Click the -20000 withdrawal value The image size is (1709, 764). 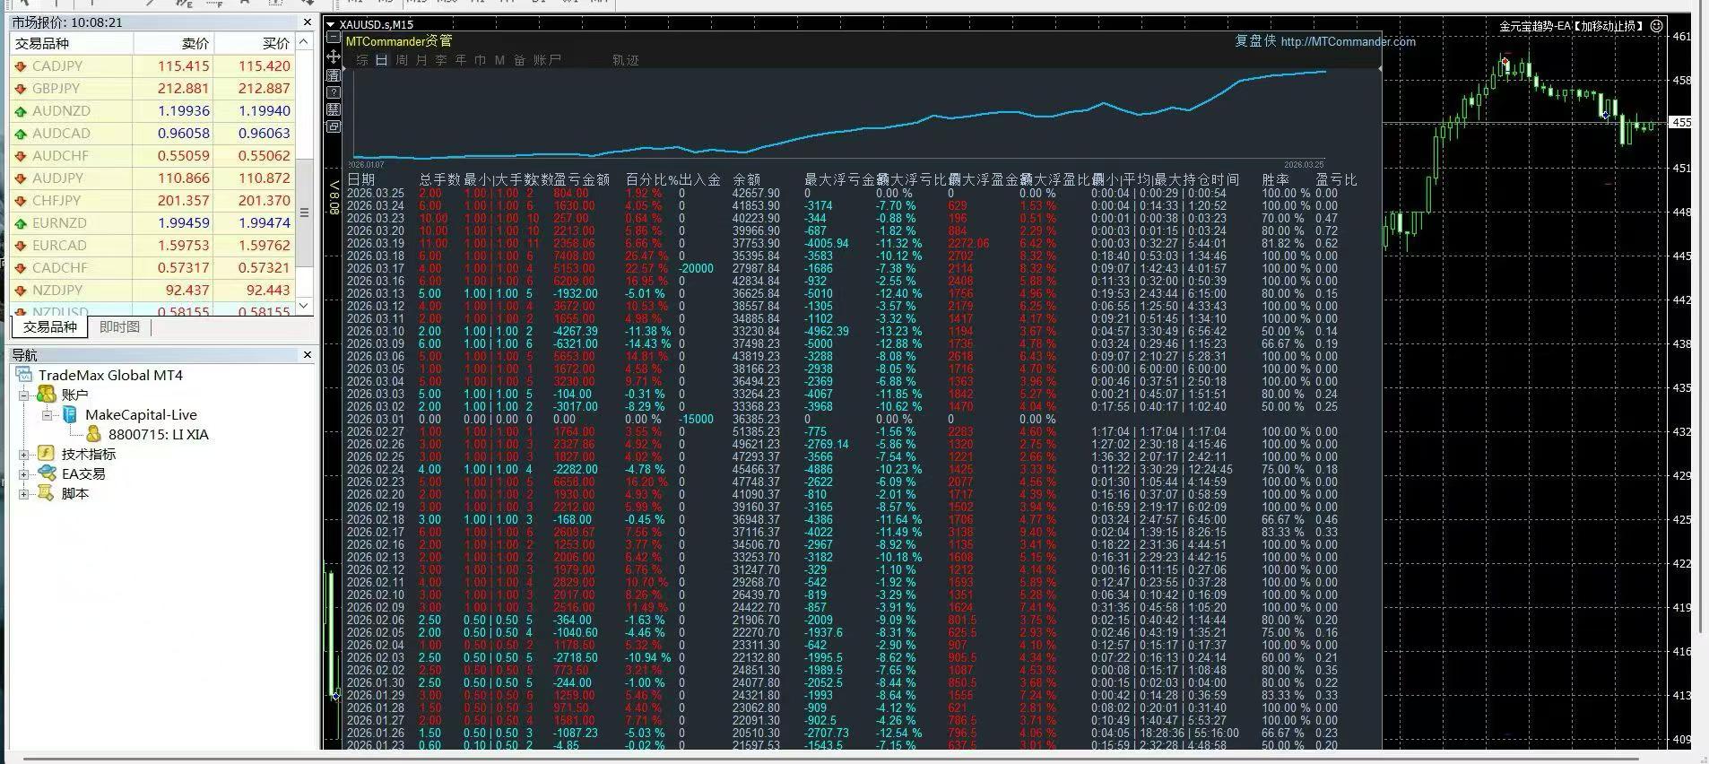[697, 268]
